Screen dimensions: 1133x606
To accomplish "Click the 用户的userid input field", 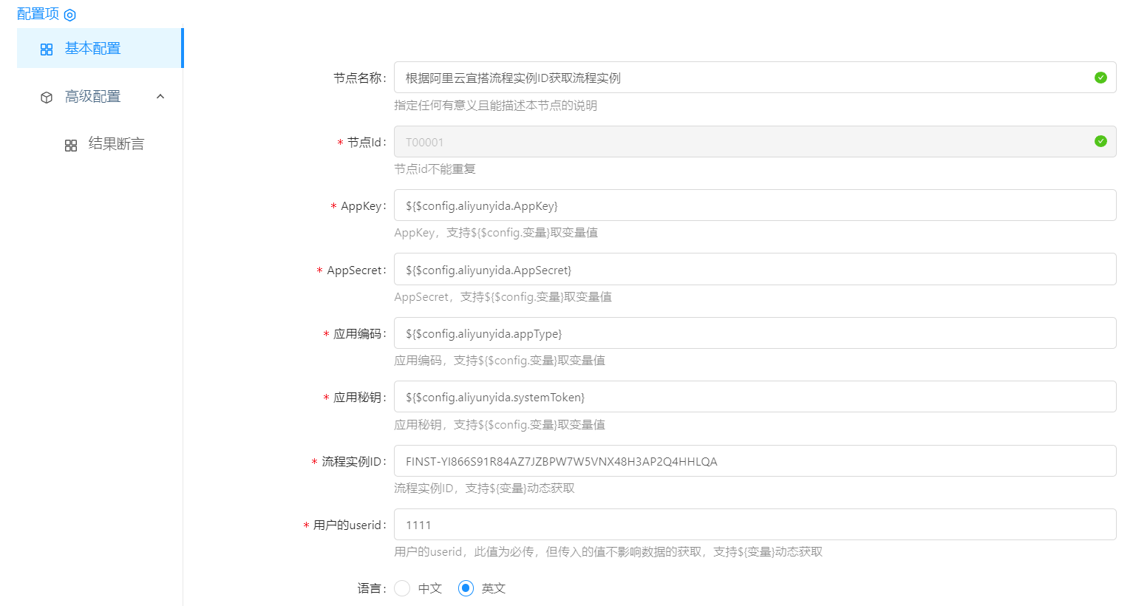I will (x=754, y=525).
